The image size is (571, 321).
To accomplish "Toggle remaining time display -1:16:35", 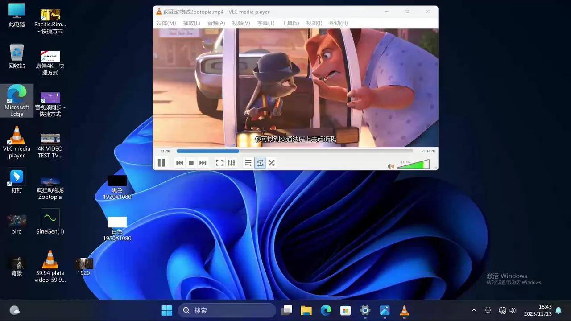I will tap(428, 152).
